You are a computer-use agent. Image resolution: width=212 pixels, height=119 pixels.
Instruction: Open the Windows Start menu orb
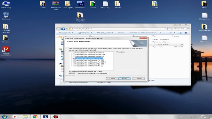click(4, 117)
